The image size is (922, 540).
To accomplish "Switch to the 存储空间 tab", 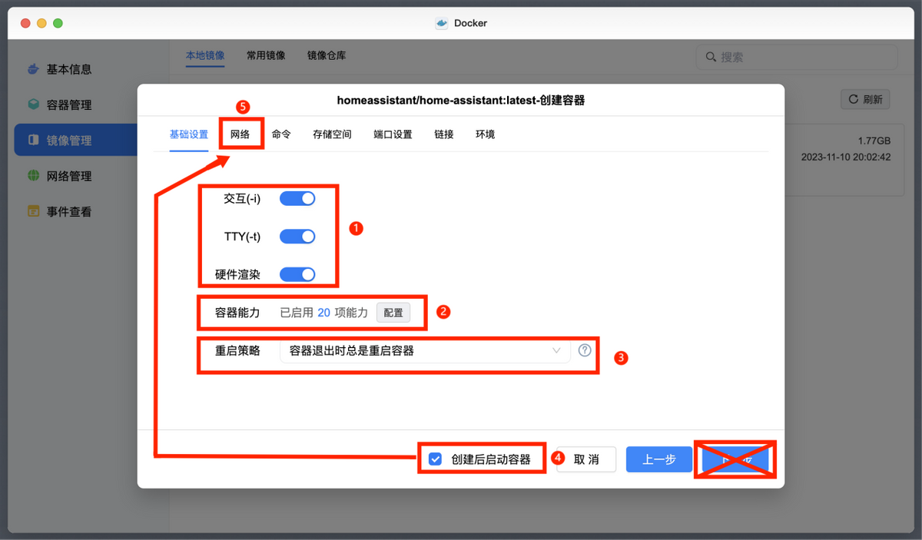I will pos(332,134).
